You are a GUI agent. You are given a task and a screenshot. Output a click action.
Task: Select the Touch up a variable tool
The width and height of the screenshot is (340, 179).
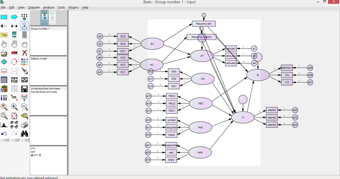[x=24, y=71]
